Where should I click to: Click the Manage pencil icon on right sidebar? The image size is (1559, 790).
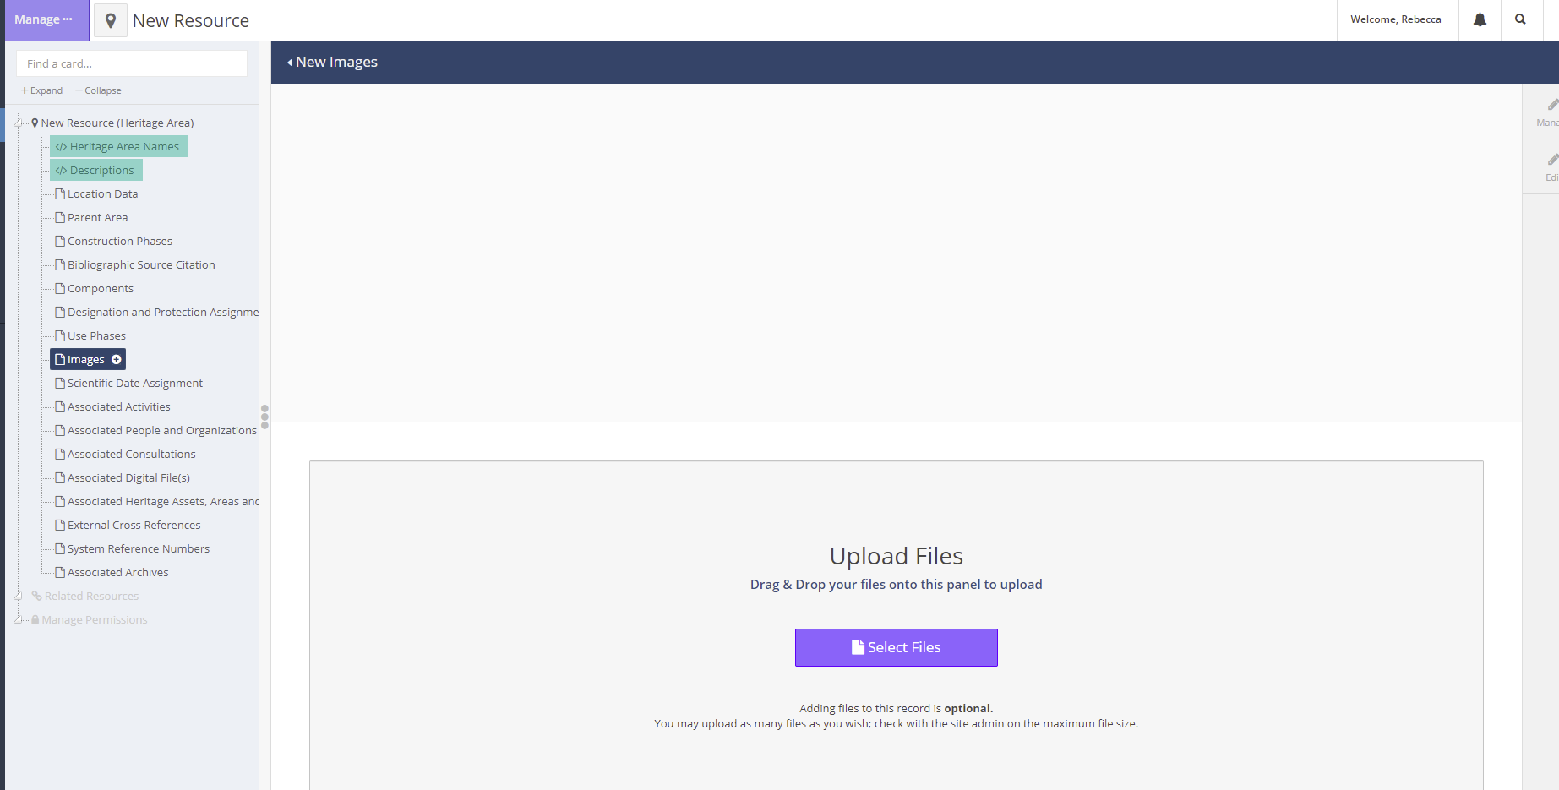coord(1551,106)
